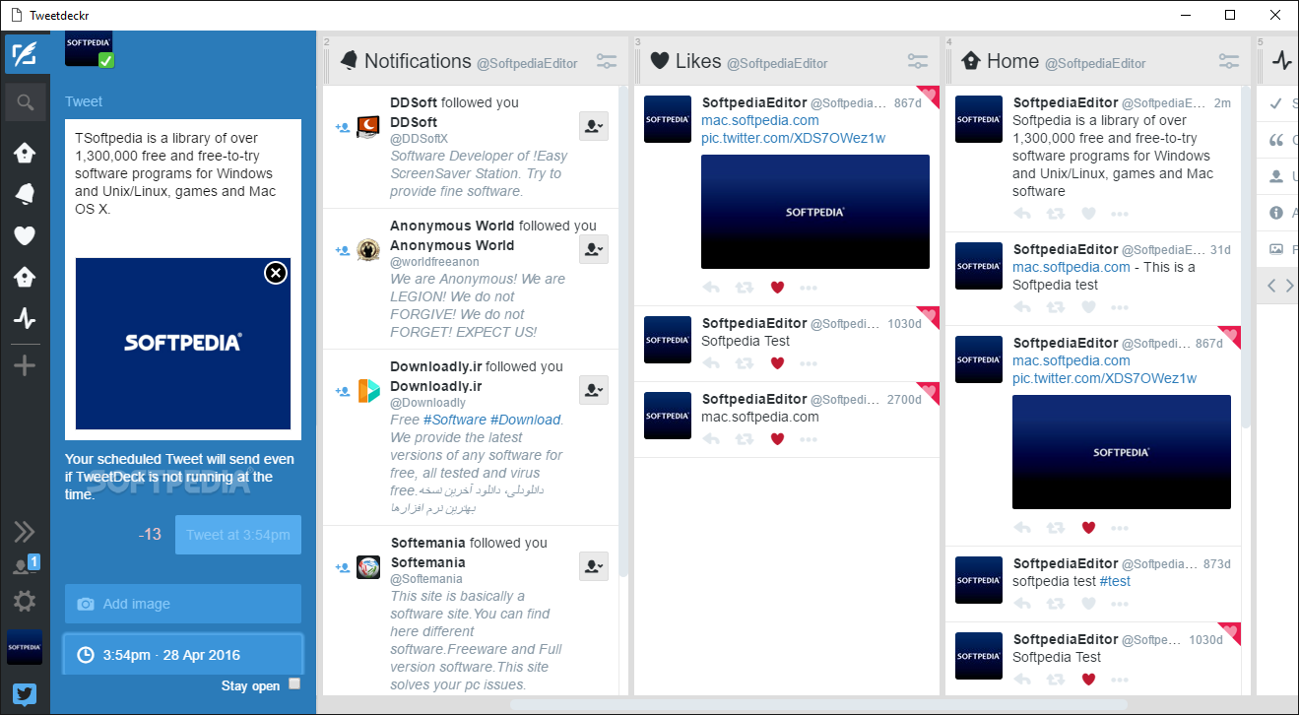Open follow menu for DDSoft
Image resolution: width=1299 pixels, height=715 pixels.
pos(594,126)
